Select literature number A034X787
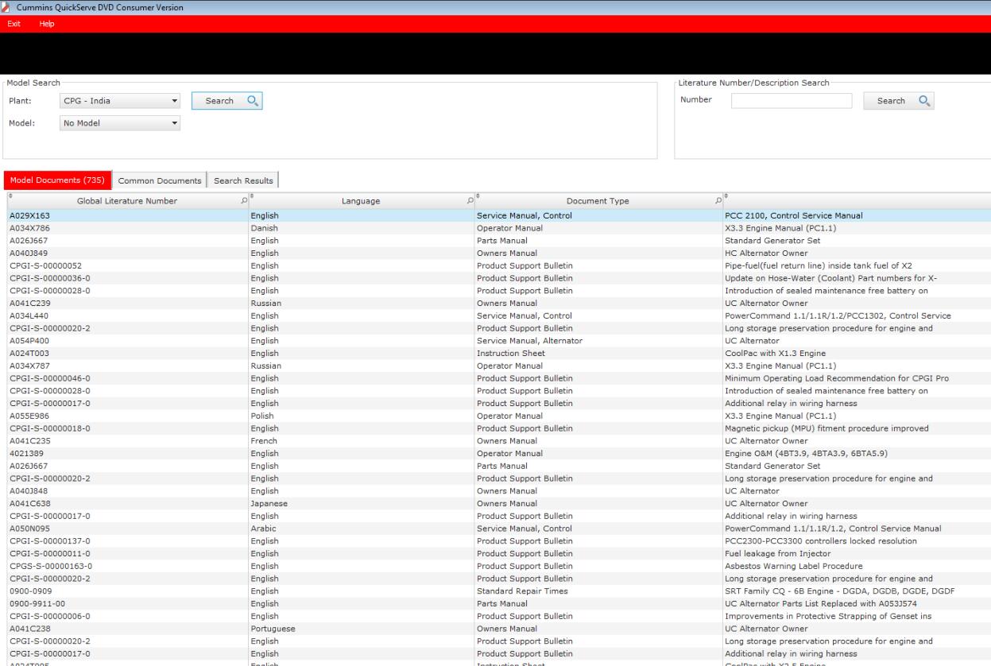991x666 pixels. [x=29, y=368]
